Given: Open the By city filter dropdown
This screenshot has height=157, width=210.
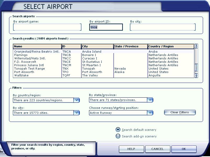Looking at the screenshot, I should [76, 113].
